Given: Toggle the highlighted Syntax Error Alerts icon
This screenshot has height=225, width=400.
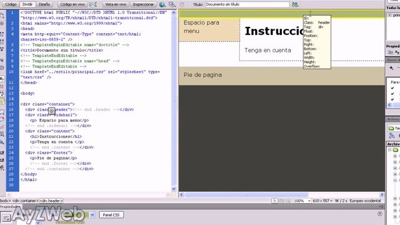Looking at the screenshot, I should 2,101.
